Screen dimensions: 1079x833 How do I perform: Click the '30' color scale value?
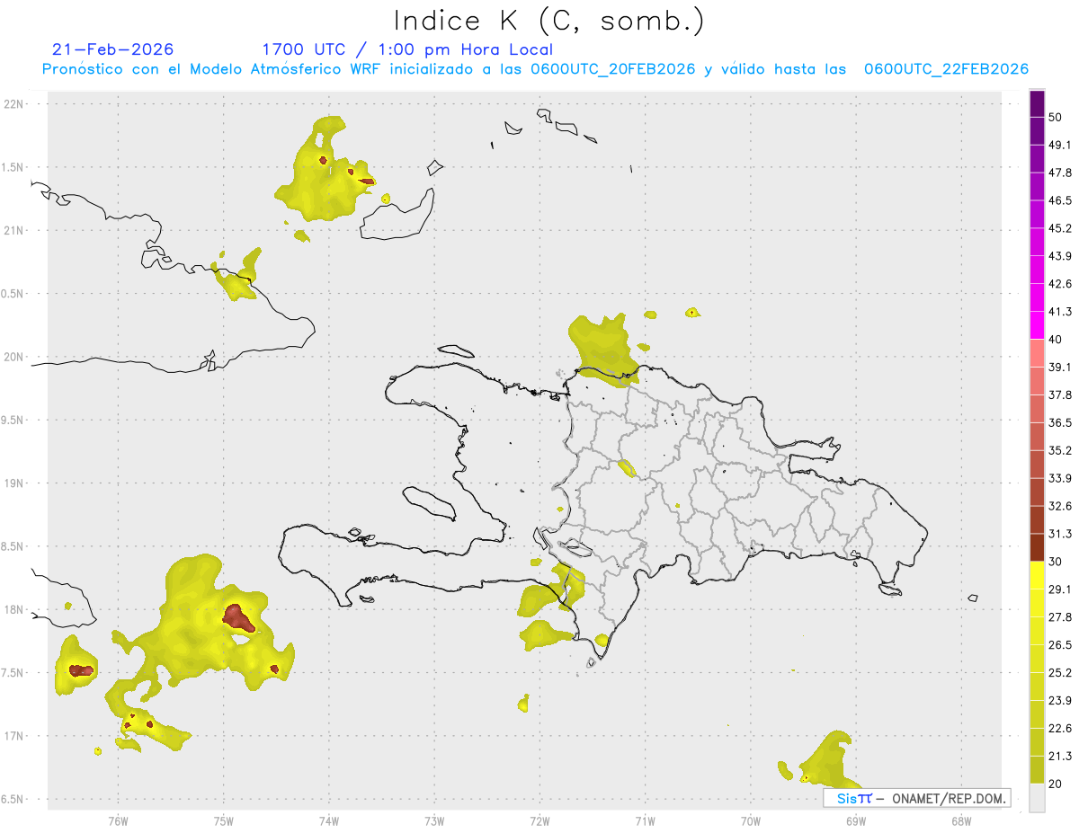(1056, 562)
